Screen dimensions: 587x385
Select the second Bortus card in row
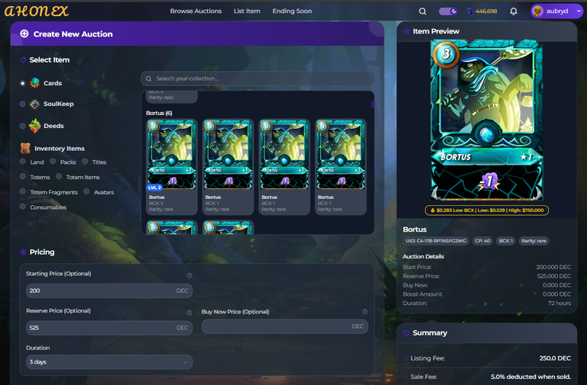point(228,167)
